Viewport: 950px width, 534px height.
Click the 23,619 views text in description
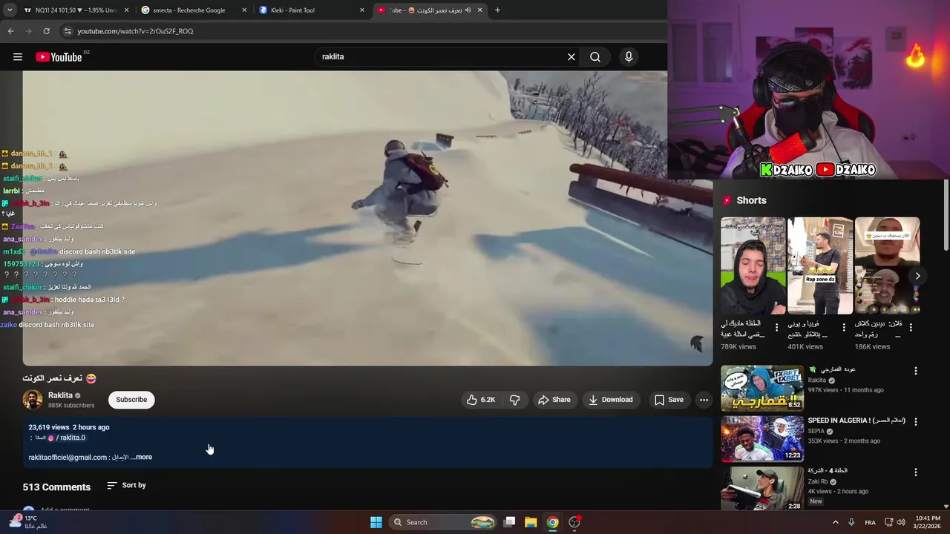pos(49,427)
